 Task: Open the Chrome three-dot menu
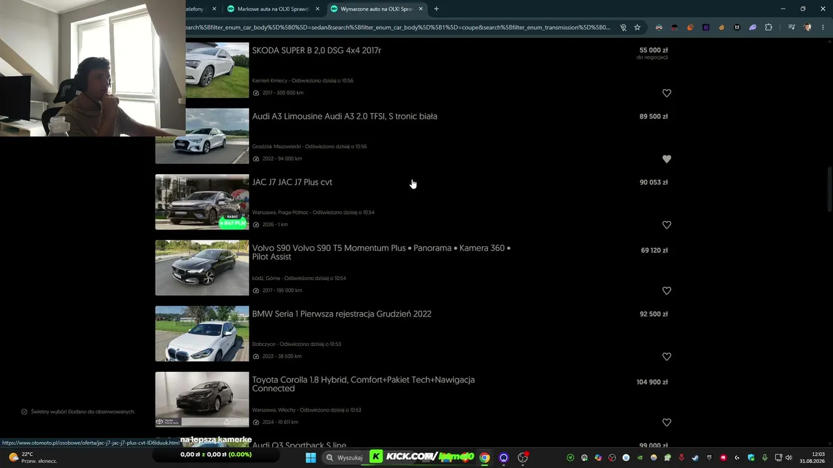(823, 27)
